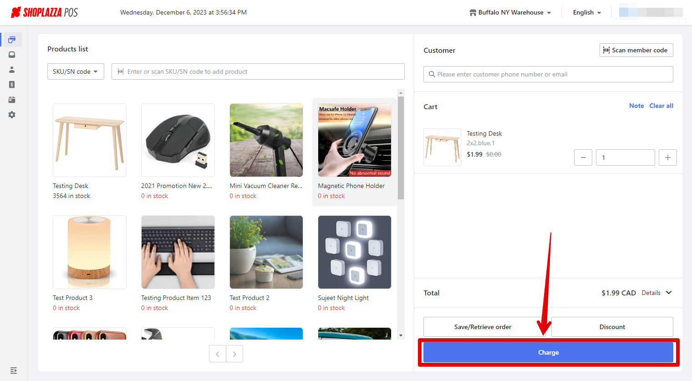Go to the previous products page

[218, 354]
